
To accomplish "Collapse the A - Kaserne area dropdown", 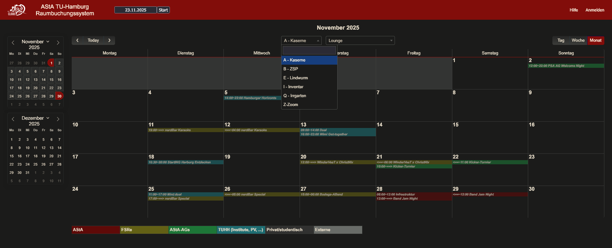I will pos(301,41).
